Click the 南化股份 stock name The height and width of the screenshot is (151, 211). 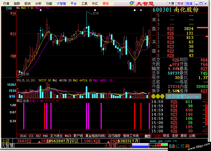point(186,10)
